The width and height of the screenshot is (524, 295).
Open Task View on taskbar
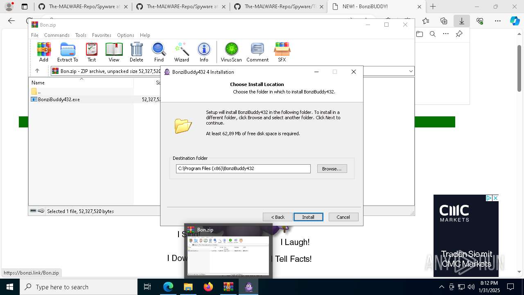(x=147, y=287)
